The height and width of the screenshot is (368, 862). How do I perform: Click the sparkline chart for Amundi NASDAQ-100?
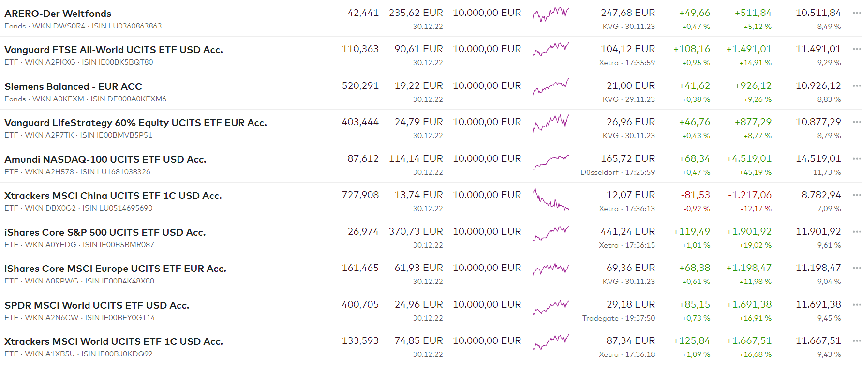[x=550, y=162]
